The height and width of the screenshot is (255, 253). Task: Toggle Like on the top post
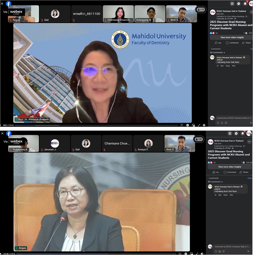pos(218,43)
